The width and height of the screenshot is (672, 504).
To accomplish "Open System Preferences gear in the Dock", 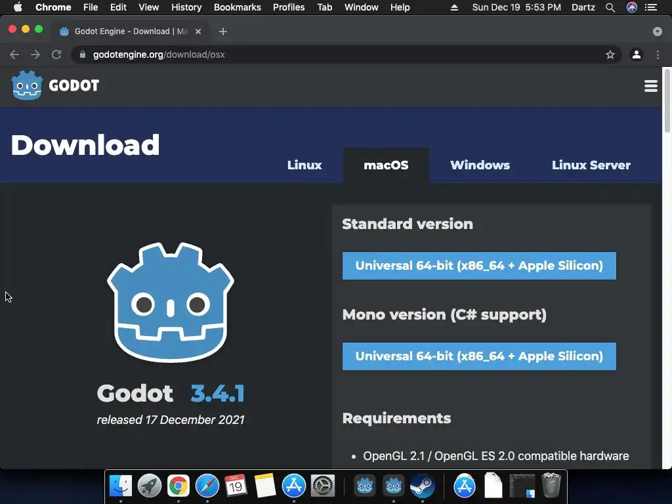I will click(x=322, y=486).
